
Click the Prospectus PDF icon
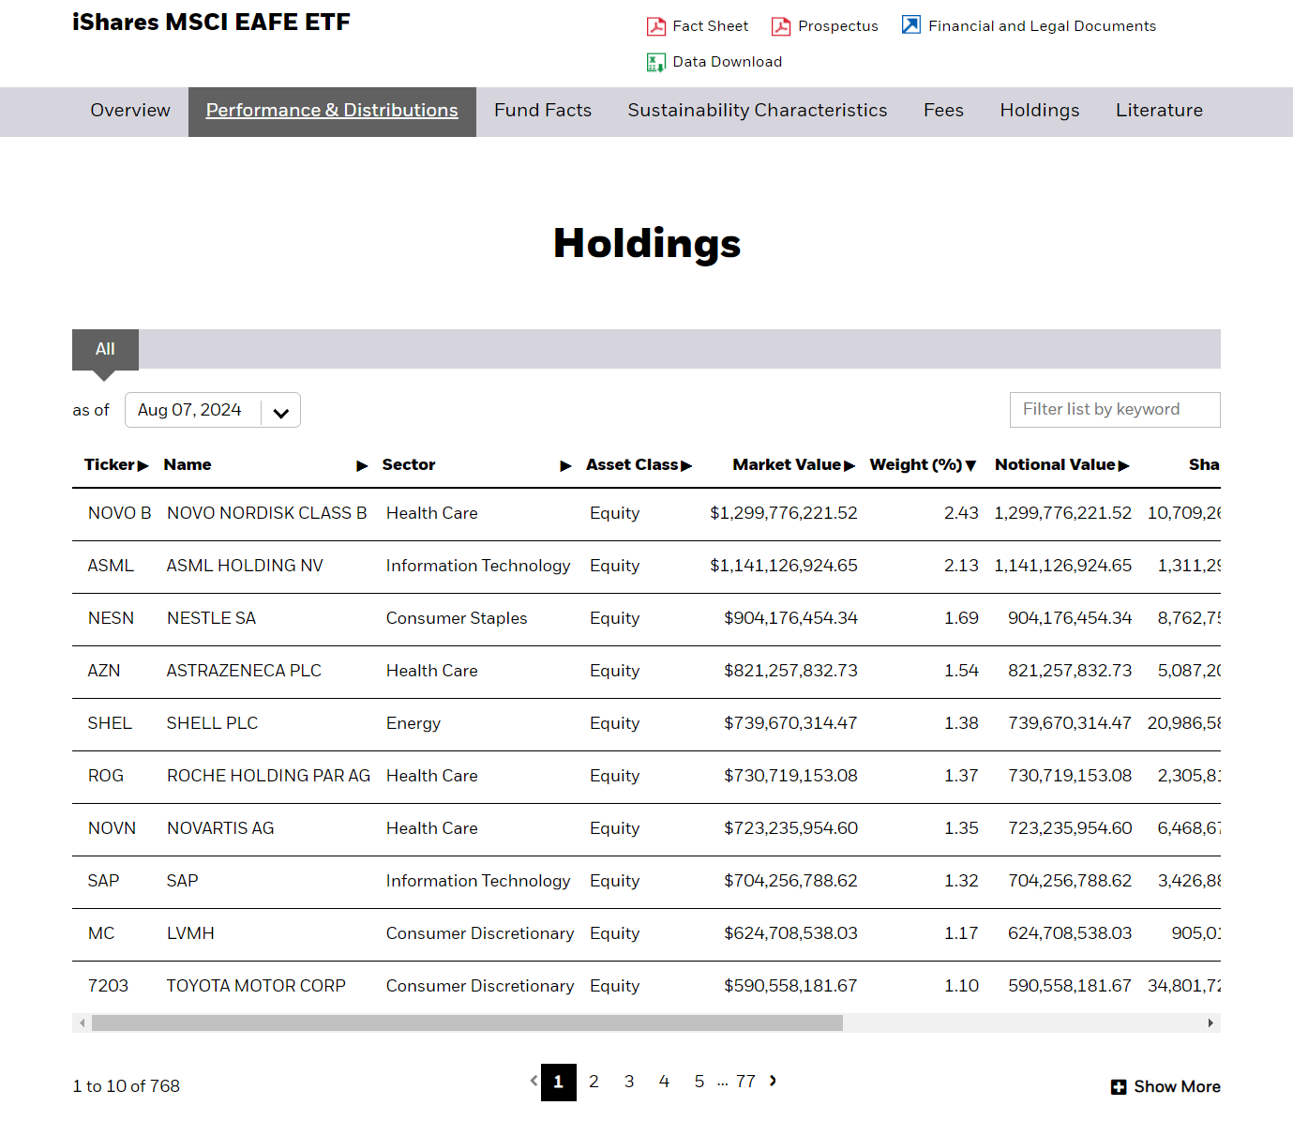780,26
